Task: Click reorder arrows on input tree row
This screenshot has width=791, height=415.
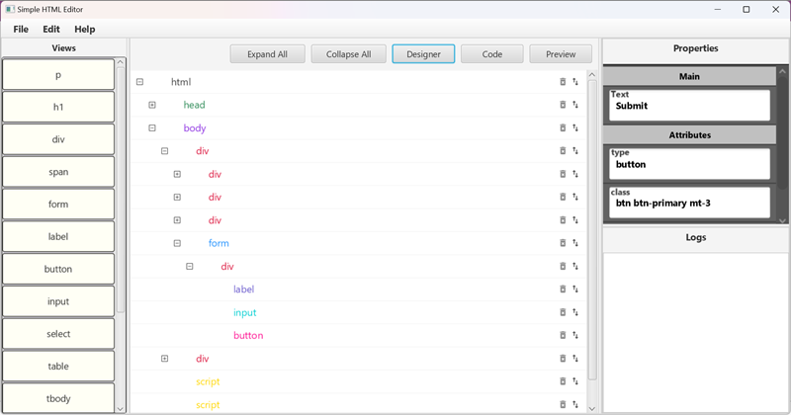Action: click(x=575, y=312)
